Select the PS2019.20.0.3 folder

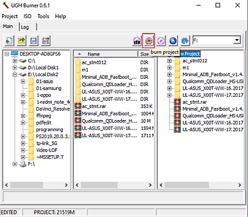click(53, 137)
